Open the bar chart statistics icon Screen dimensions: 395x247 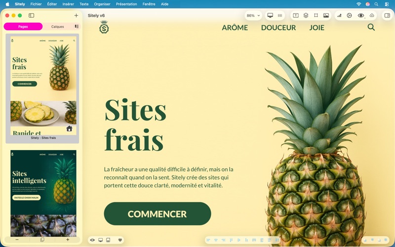click(x=339, y=15)
